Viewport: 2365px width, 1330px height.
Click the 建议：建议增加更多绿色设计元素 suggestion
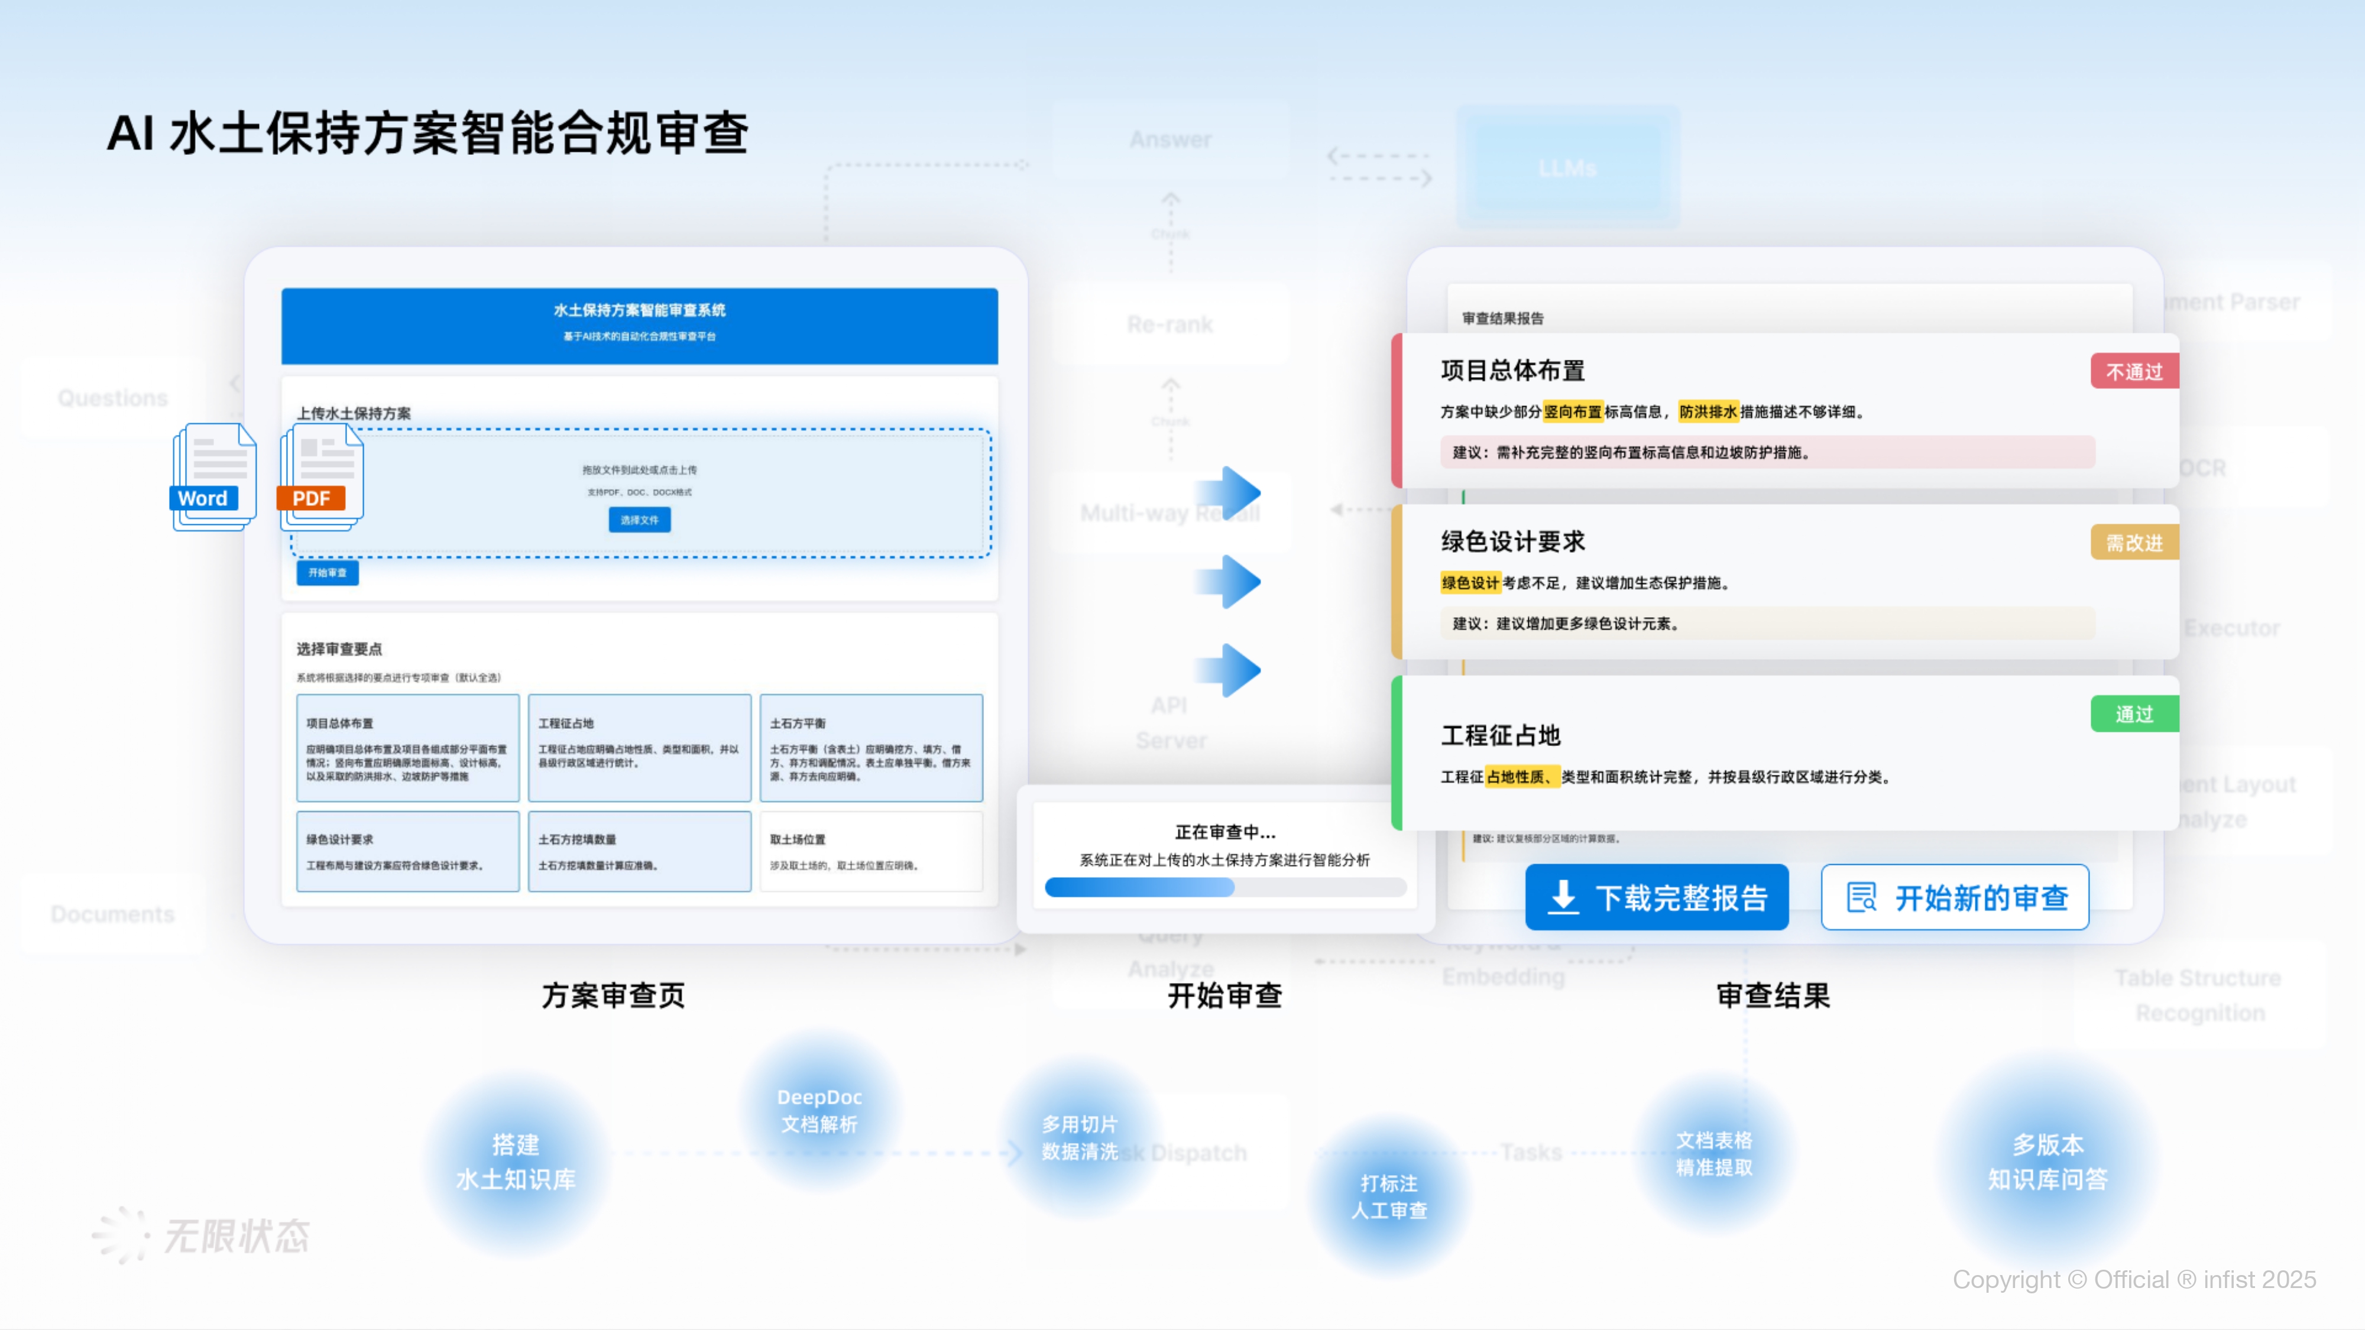pos(1767,623)
